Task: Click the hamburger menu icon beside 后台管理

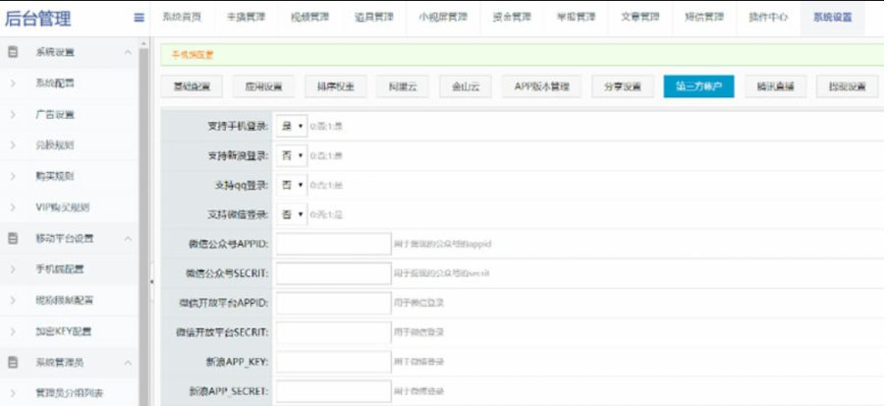Action: point(139,18)
